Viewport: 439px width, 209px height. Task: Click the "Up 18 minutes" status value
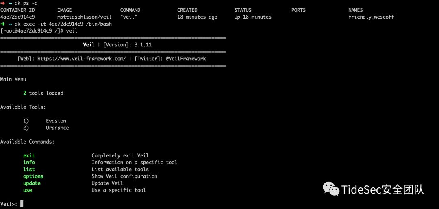pos(253,17)
